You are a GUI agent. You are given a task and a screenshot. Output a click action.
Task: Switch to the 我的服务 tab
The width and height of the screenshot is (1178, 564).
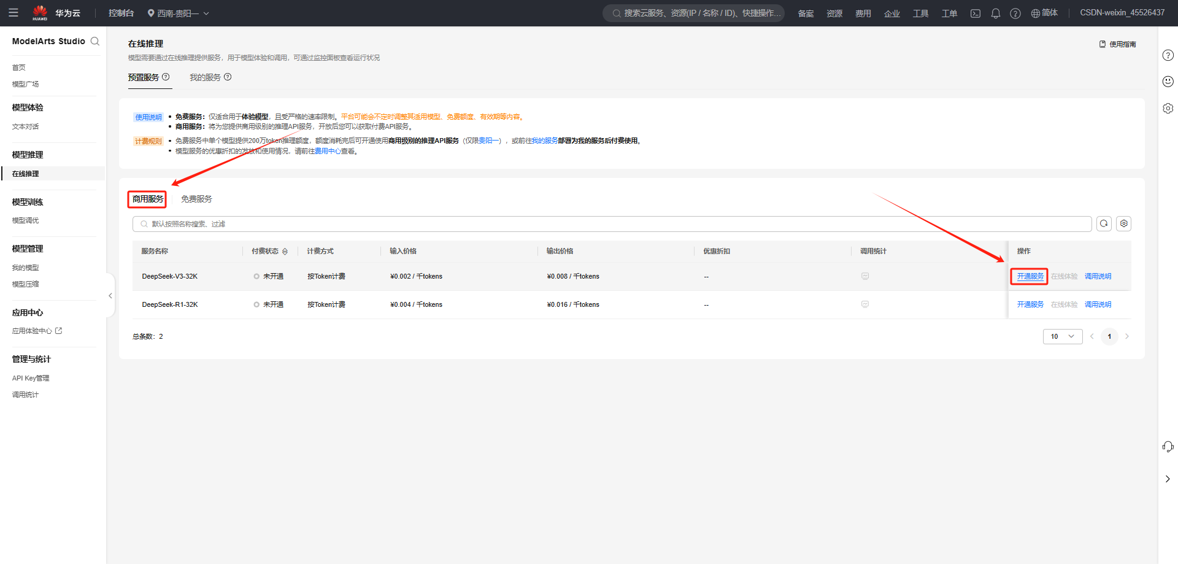[x=205, y=77]
